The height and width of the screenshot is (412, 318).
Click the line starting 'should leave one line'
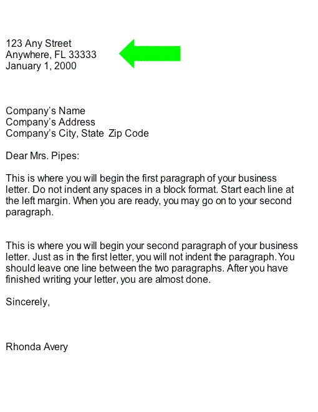147,268
